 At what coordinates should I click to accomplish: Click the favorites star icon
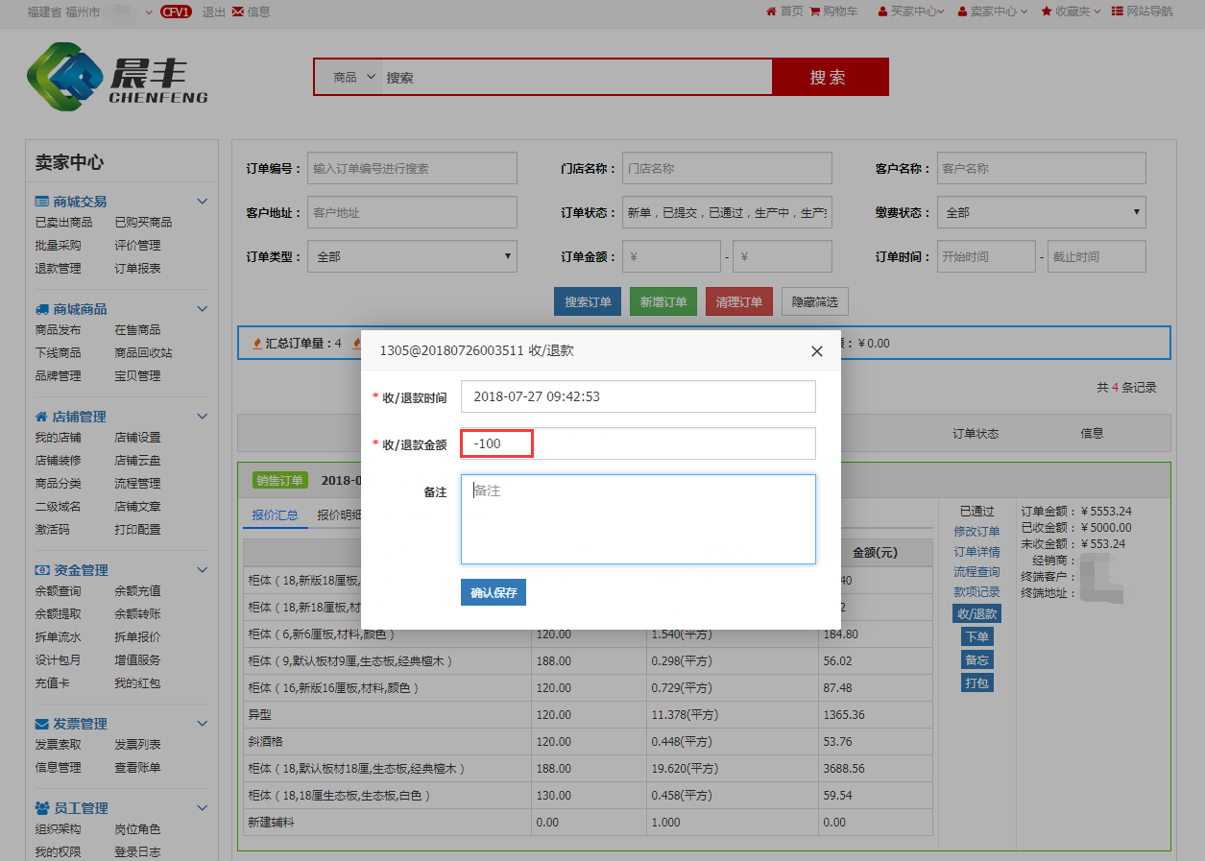[x=1047, y=12]
